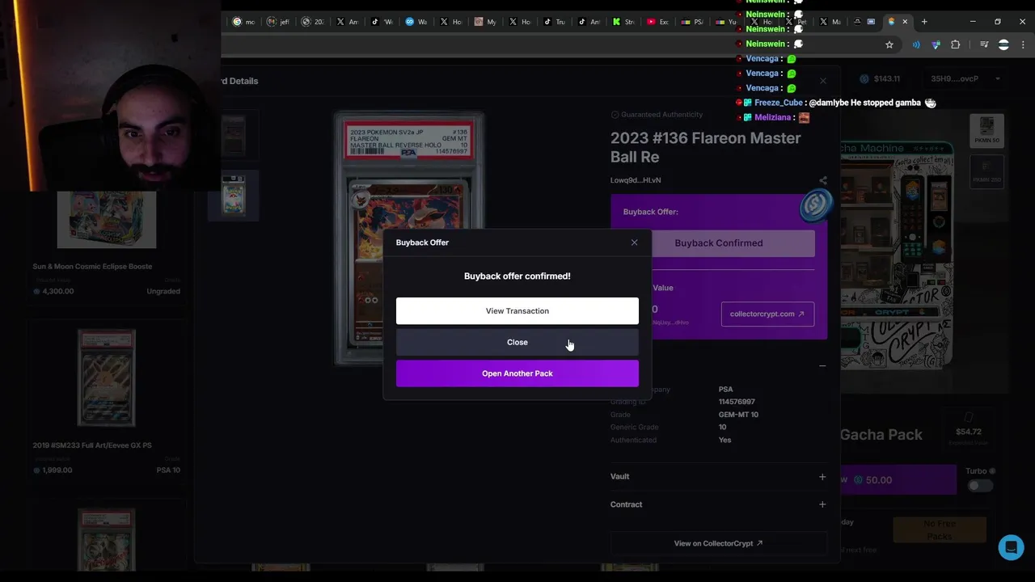Select the PKMN 50 pack thumbnail
Viewport: 1035px width, 582px height.
click(x=986, y=130)
